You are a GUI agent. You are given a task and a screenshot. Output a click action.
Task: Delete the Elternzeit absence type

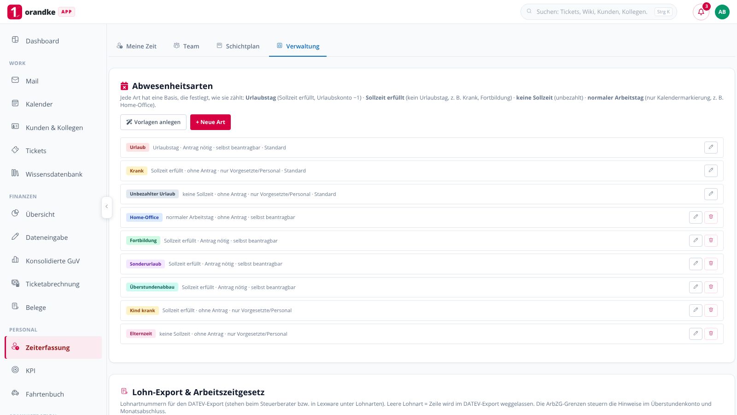coord(711,334)
